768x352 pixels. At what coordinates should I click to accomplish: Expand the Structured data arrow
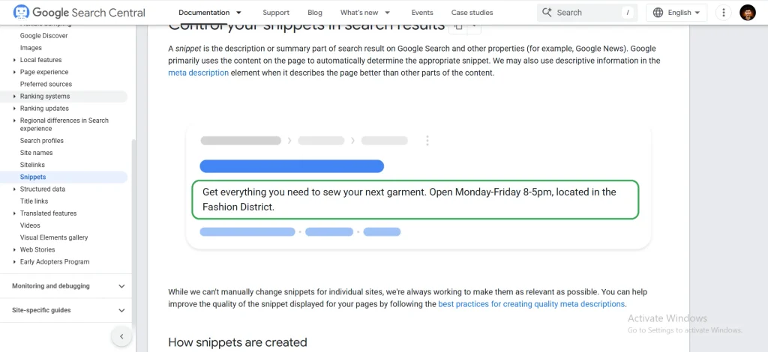pos(14,189)
